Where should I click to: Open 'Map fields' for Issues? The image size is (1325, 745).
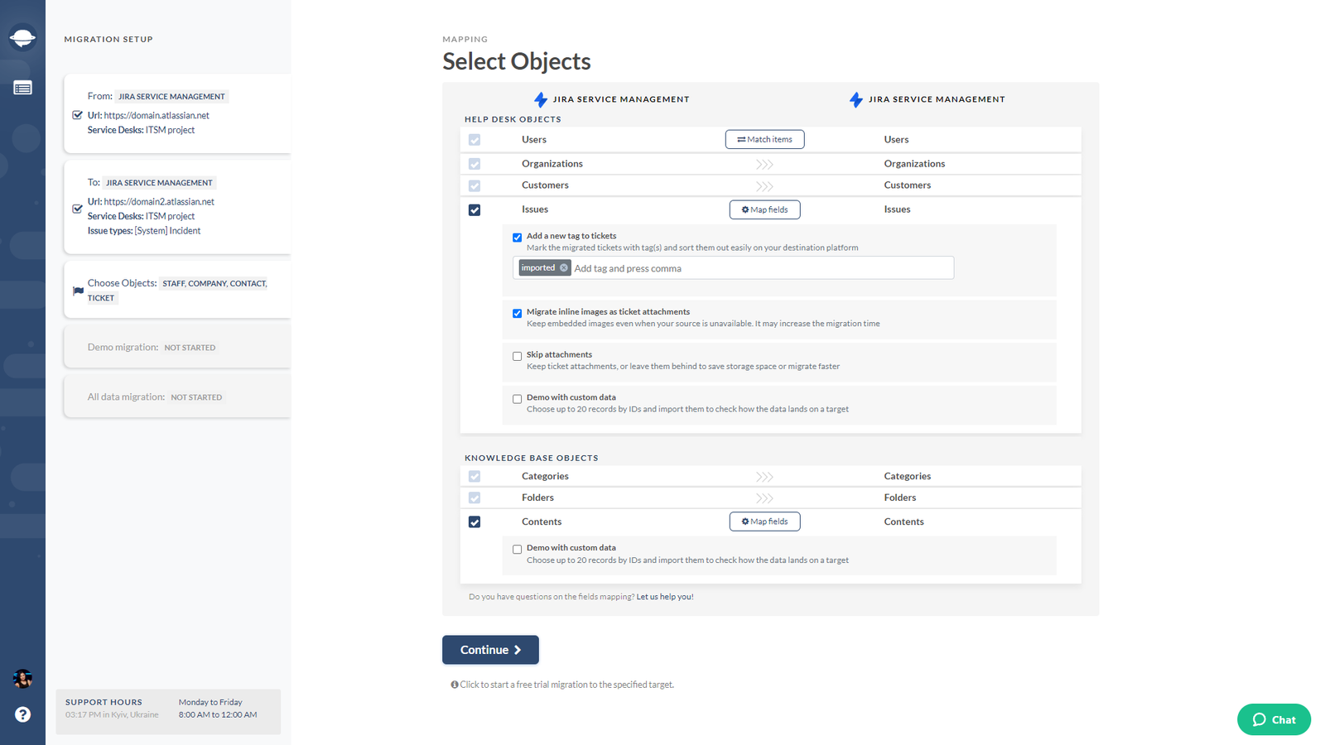[764, 209]
